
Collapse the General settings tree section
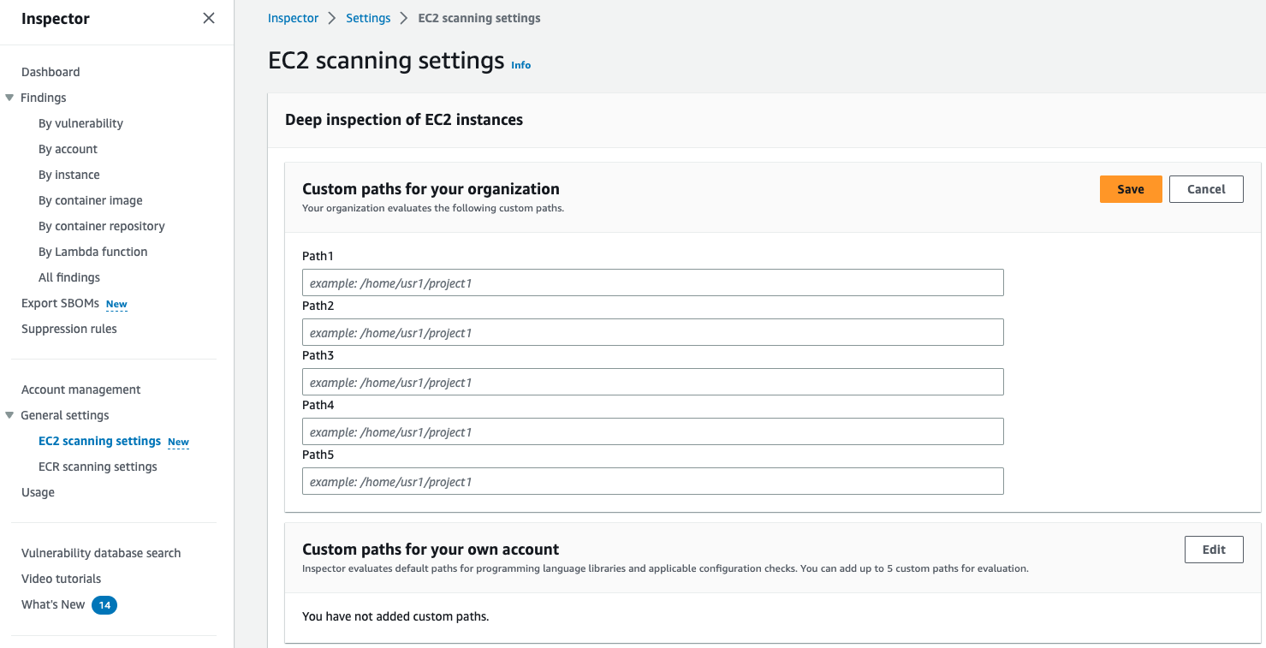click(9, 415)
